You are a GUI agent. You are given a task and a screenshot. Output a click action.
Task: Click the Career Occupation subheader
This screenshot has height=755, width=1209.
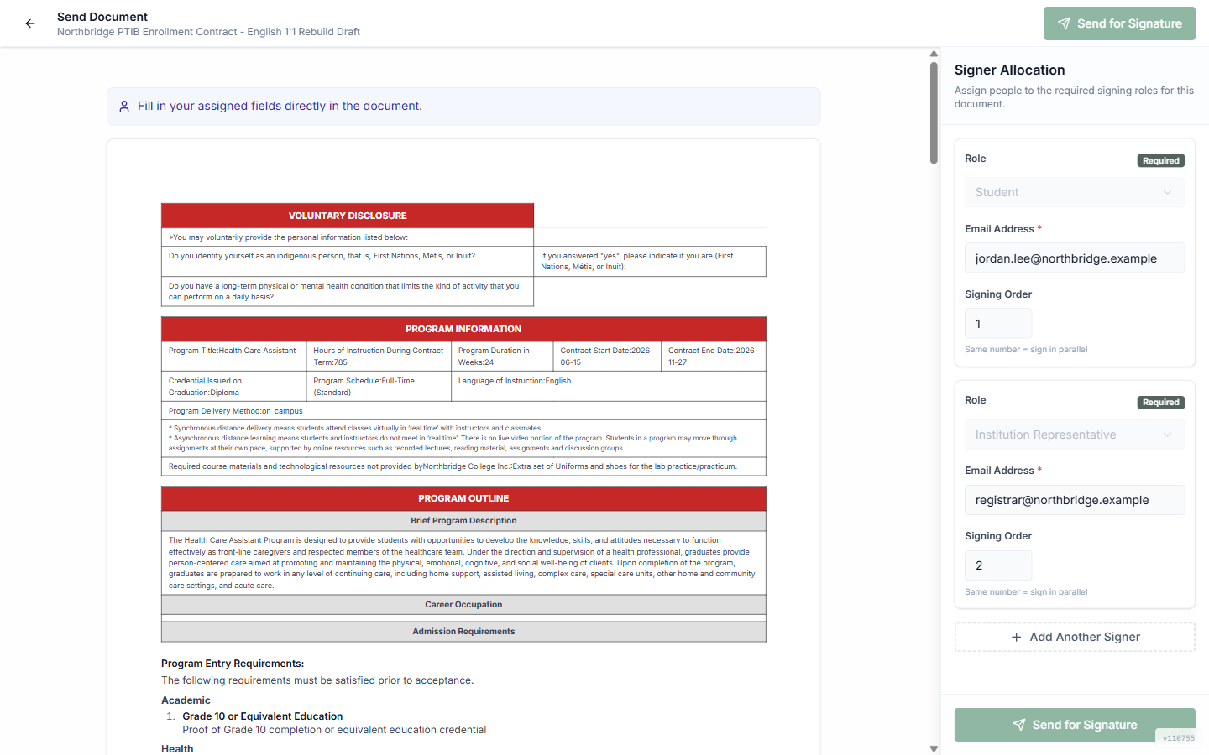click(x=463, y=605)
